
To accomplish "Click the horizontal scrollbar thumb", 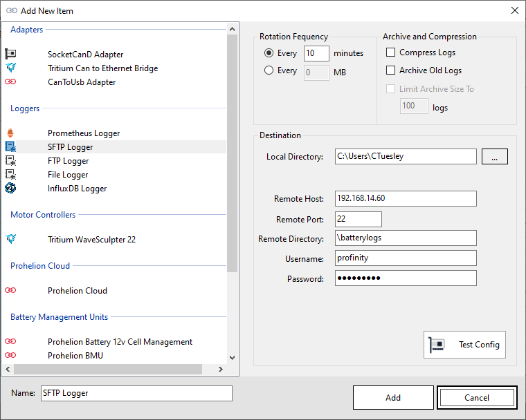I will pyautogui.click(x=108, y=369).
